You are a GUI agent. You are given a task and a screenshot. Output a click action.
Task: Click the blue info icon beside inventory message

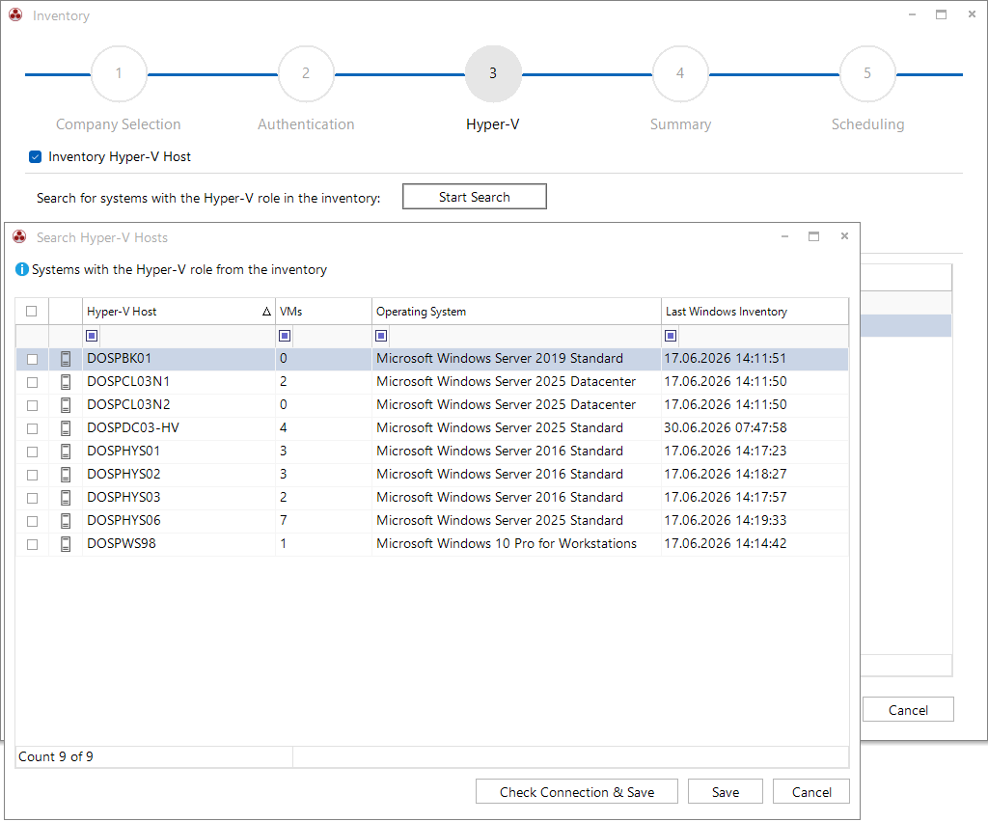22,269
